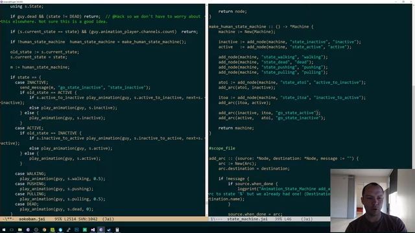
Task: Click the '#scope_file' directive
Action: 222,148
